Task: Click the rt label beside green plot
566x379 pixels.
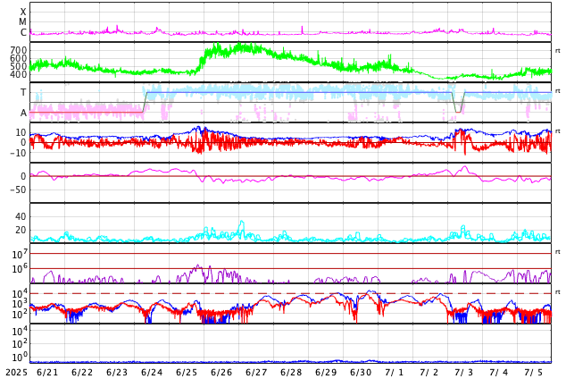Action: (x=557, y=51)
